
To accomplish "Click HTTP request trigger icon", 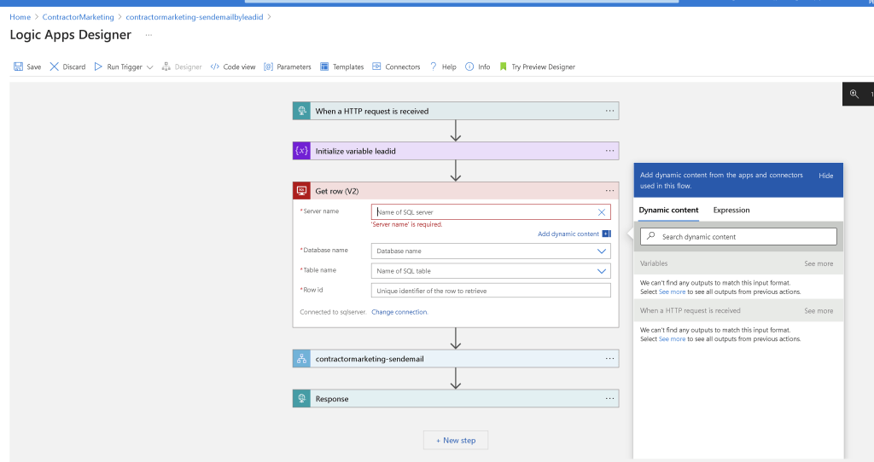I will pos(301,111).
